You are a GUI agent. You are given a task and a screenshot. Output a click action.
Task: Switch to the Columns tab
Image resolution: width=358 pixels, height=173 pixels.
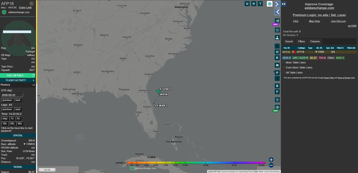(315, 42)
